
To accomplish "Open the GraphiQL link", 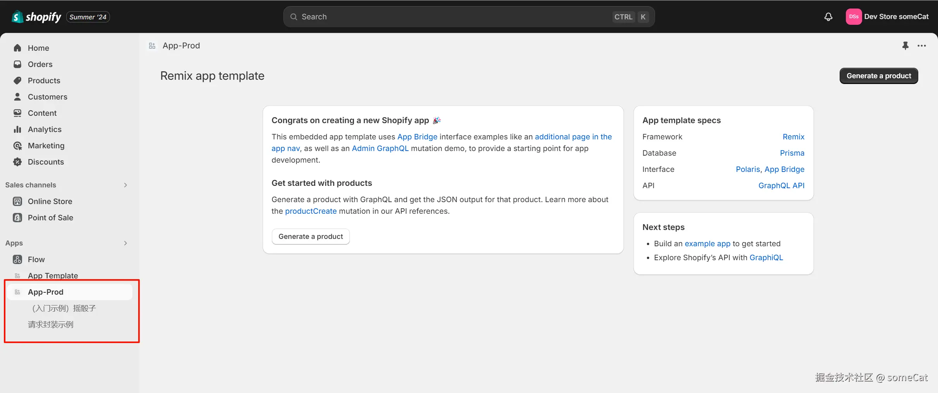I will point(766,257).
